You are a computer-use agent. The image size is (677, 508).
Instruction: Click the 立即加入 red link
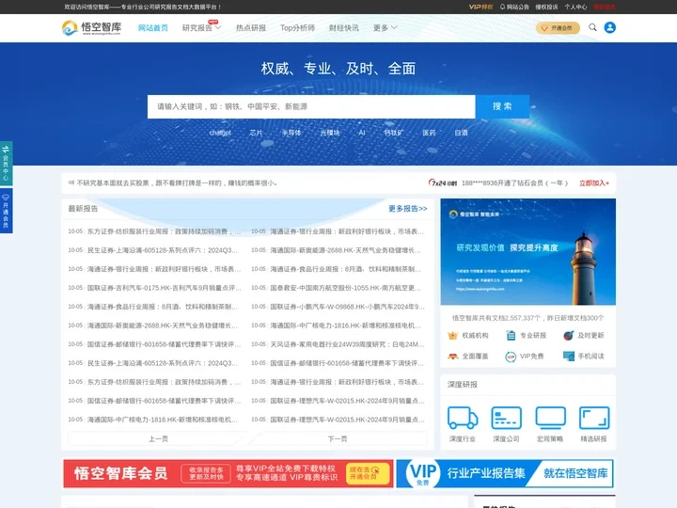point(594,183)
